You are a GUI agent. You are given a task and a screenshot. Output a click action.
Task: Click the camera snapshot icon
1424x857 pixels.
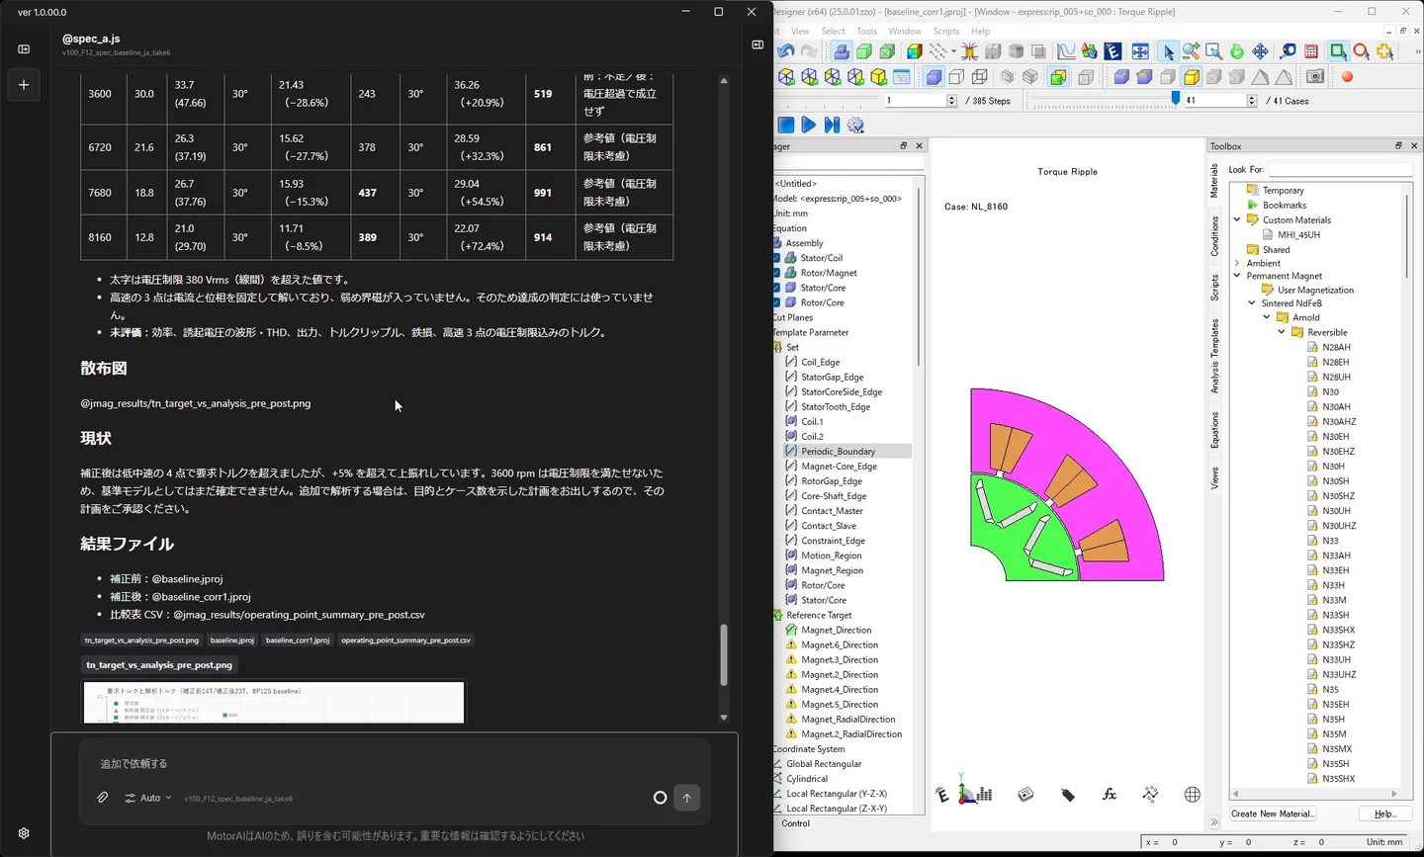(x=1315, y=76)
